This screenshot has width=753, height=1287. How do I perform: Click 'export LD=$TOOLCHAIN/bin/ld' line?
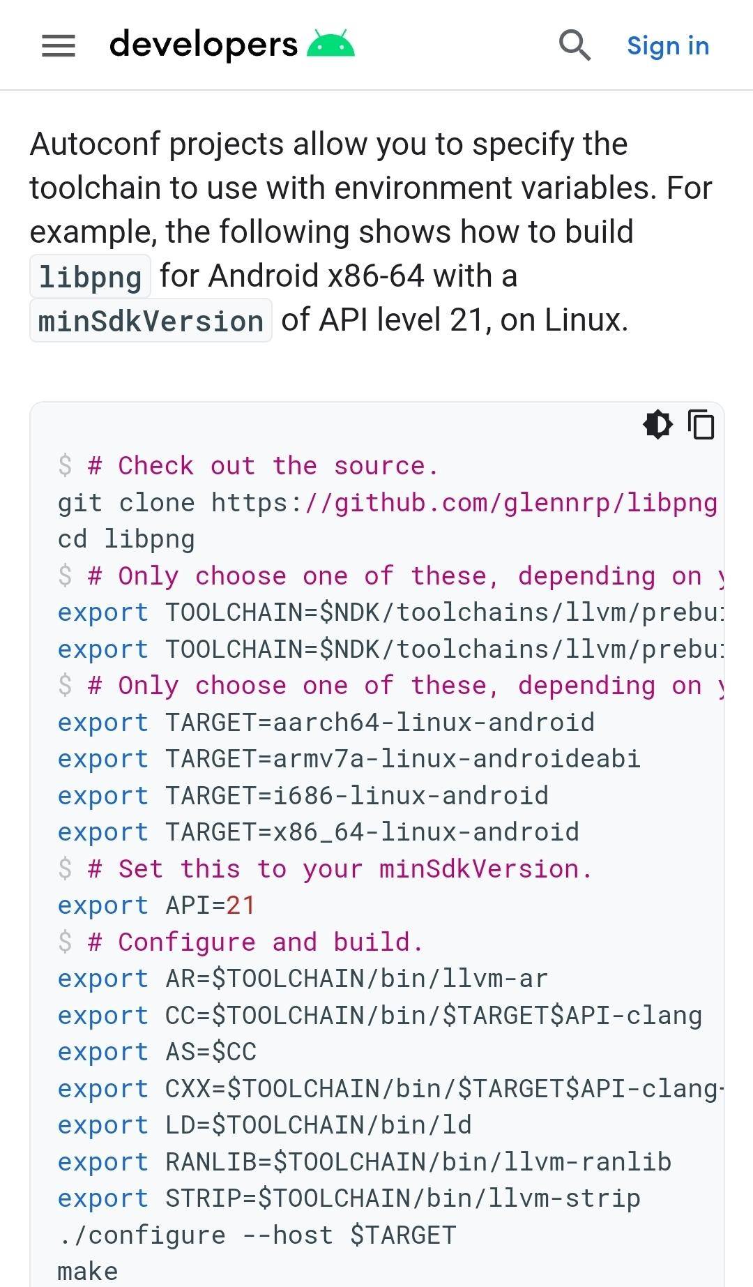[265, 1125]
